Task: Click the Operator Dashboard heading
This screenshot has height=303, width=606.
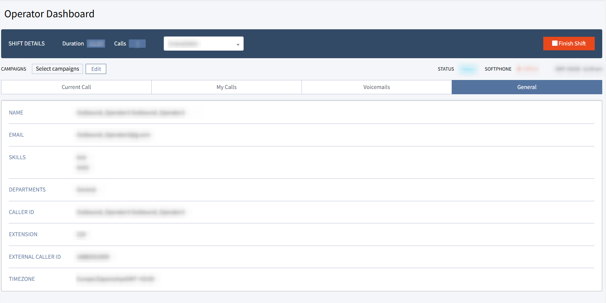Action: (49, 14)
